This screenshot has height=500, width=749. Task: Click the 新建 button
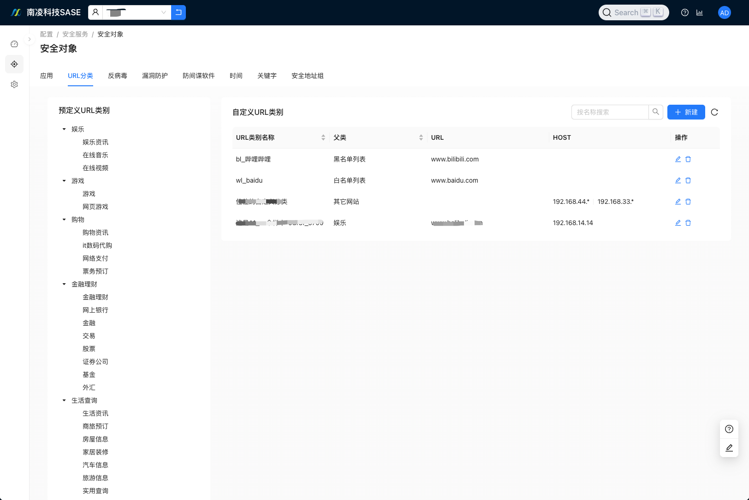click(x=686, y=112)
